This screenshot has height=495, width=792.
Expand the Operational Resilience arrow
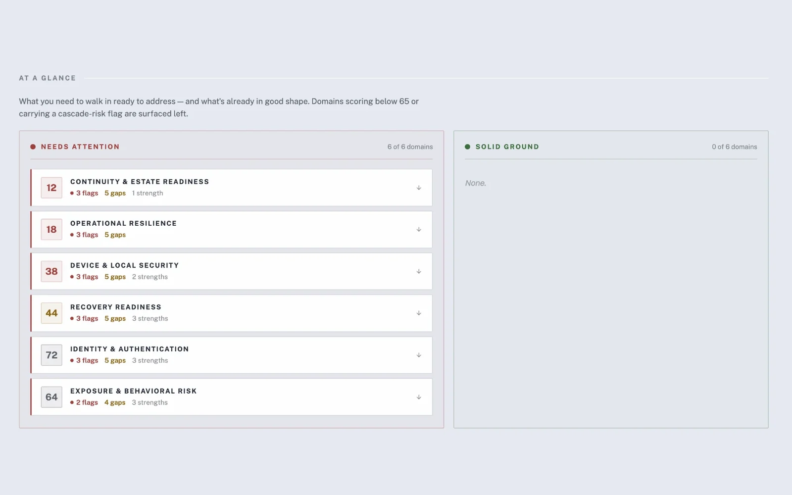click(419, 230)
